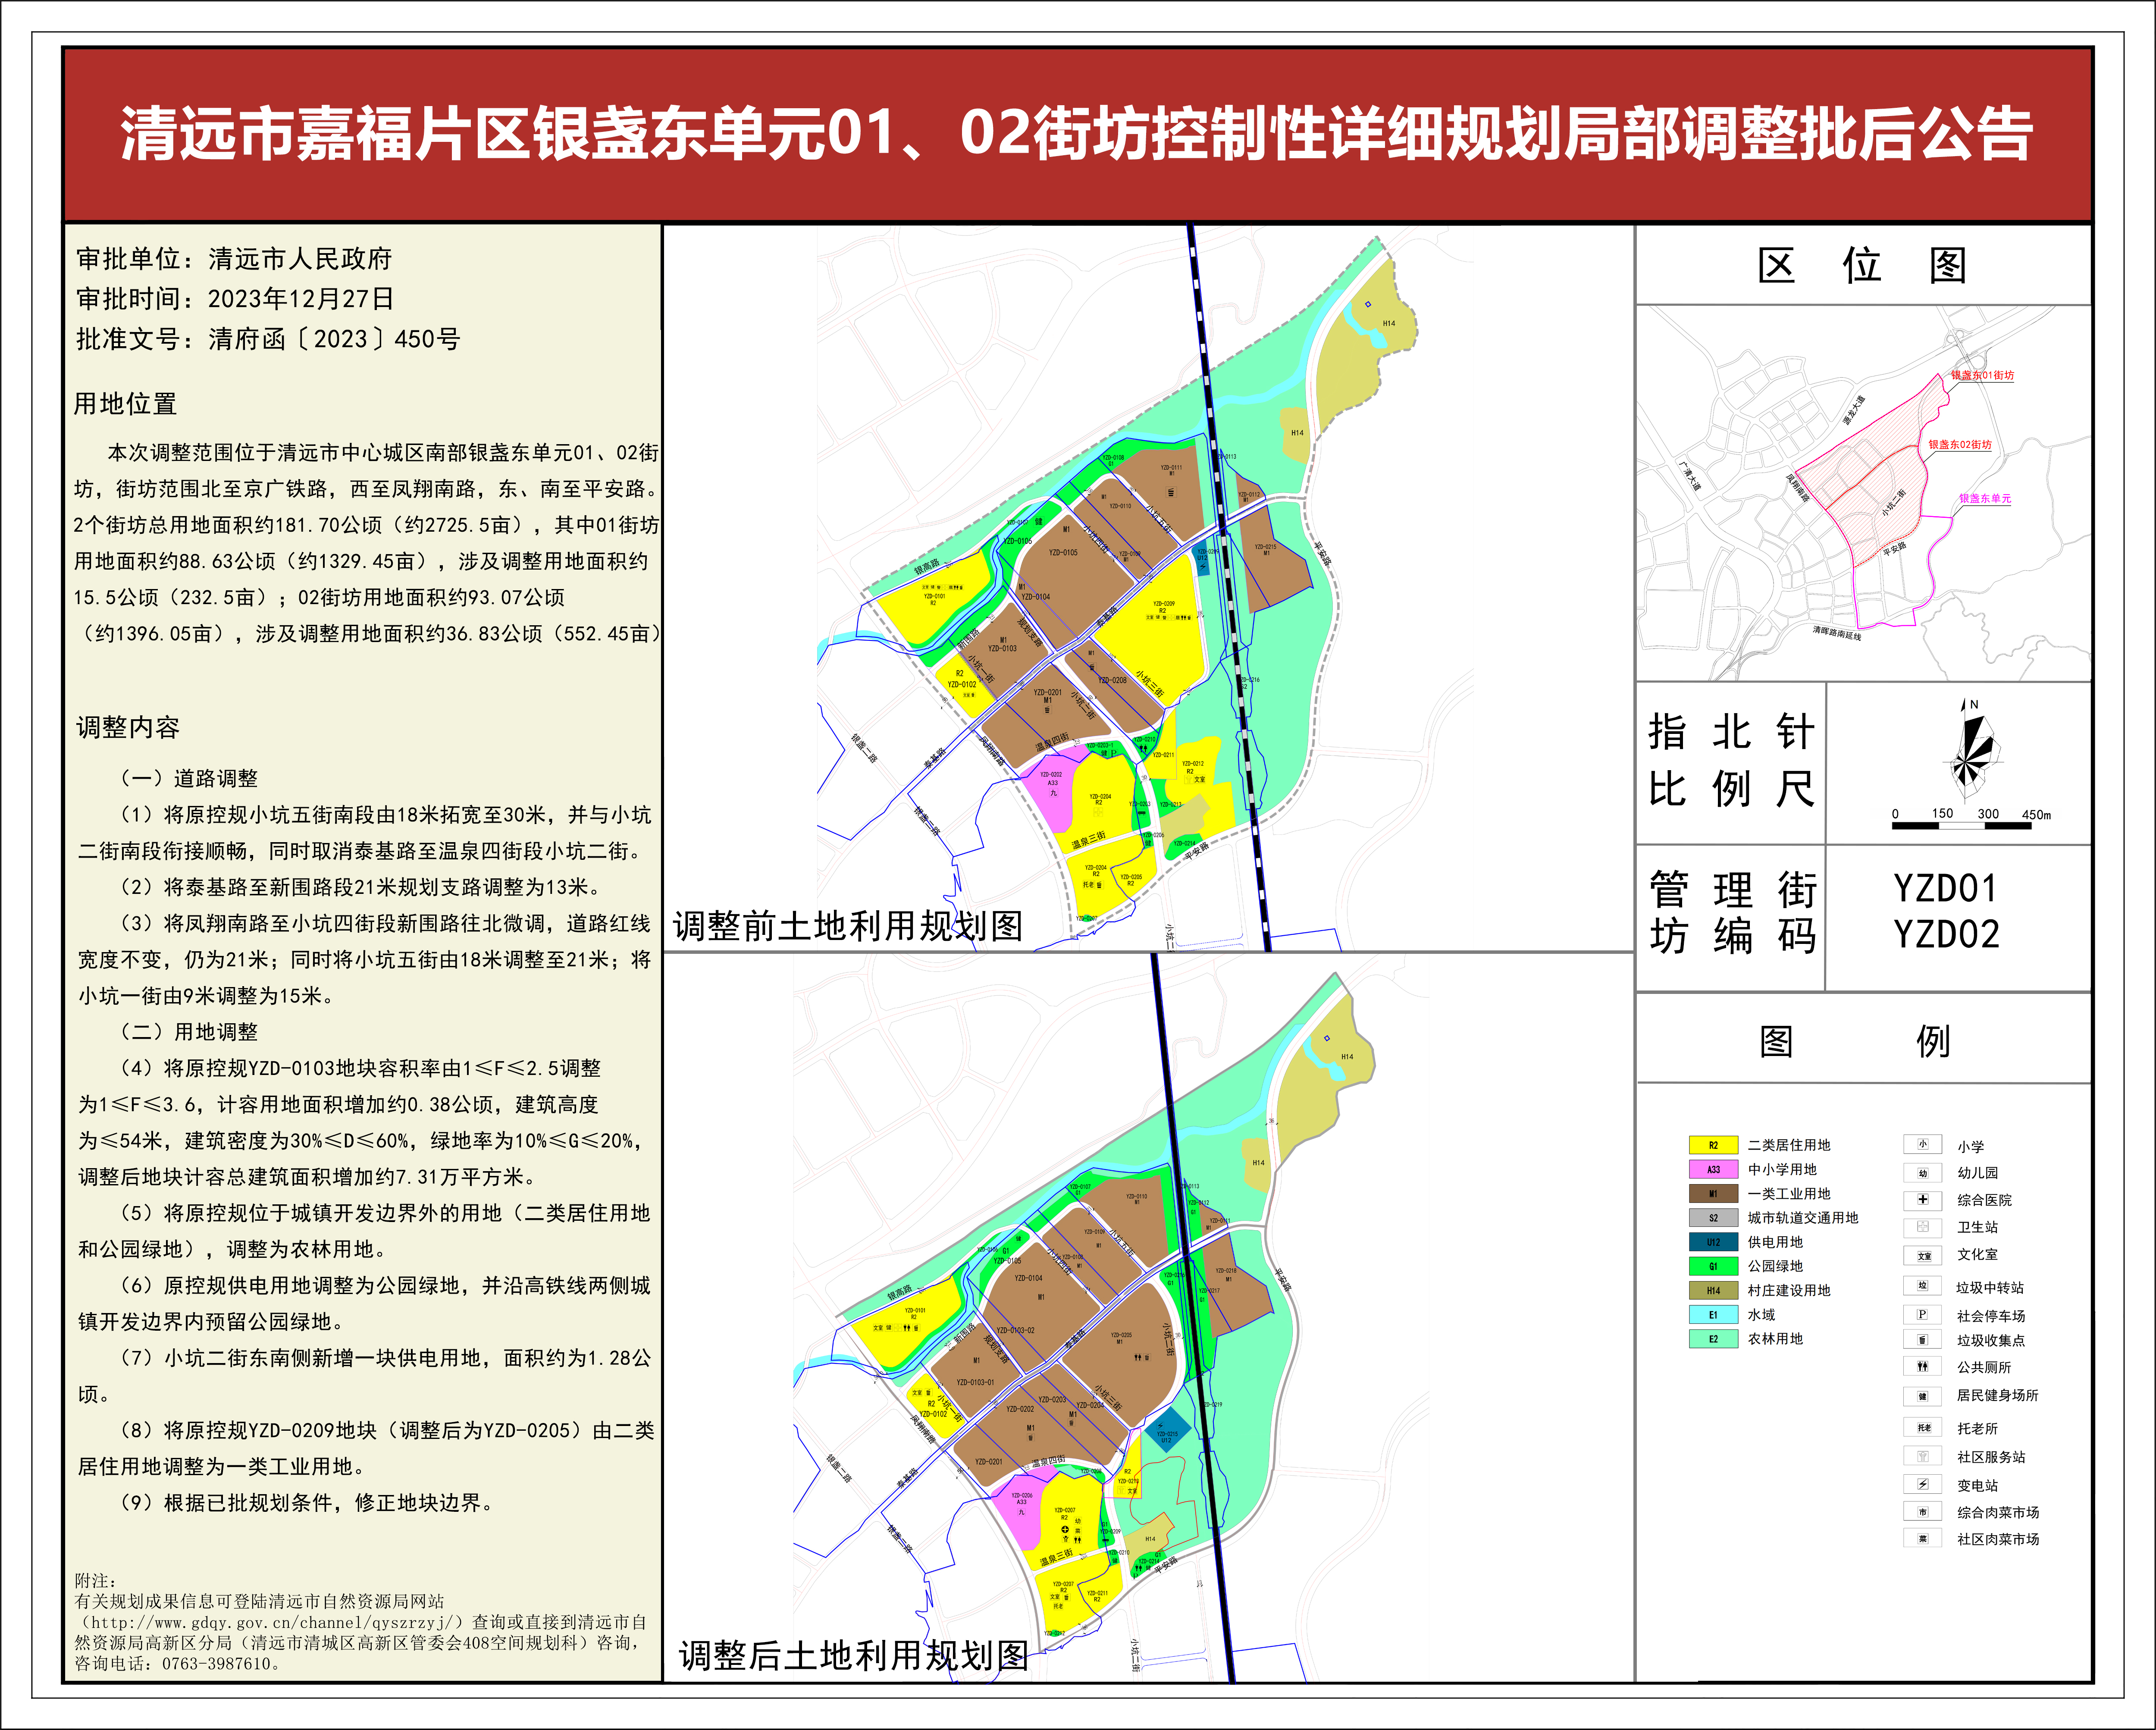The image size is (2156, 1730).
Task: Click the 审批时间：2023年12月27日 line
Action: (x=235, y=299)
